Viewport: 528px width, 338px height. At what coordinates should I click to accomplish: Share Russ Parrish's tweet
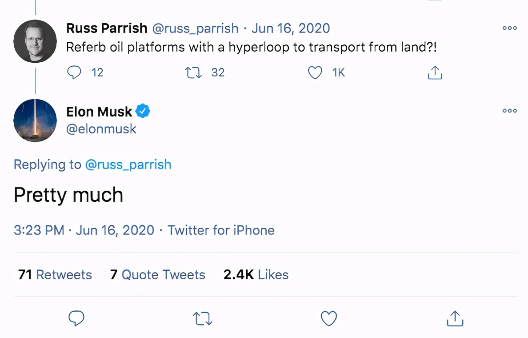click(x=434, y=72)
